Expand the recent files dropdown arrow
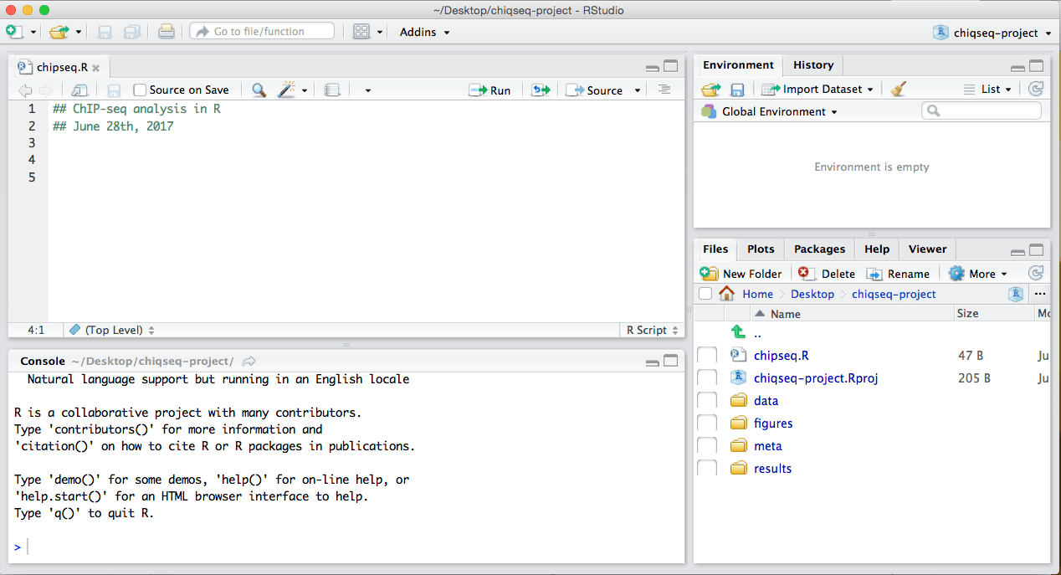1061x575 pixels. pos(79,33)
